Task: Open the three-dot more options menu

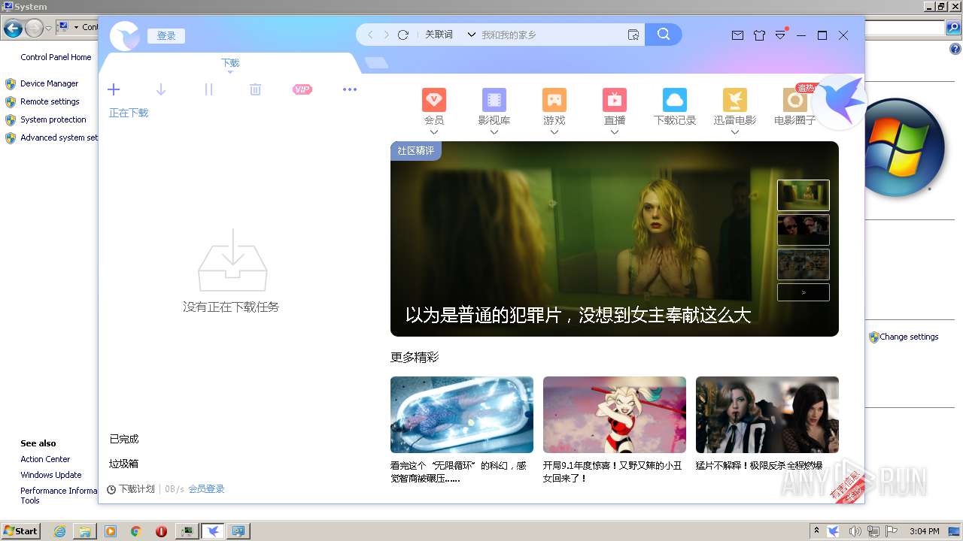Action: coord(350,89)
